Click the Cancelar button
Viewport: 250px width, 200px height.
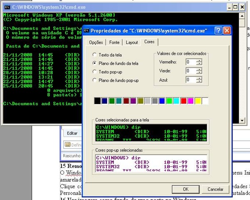click(x=215, y=189)
